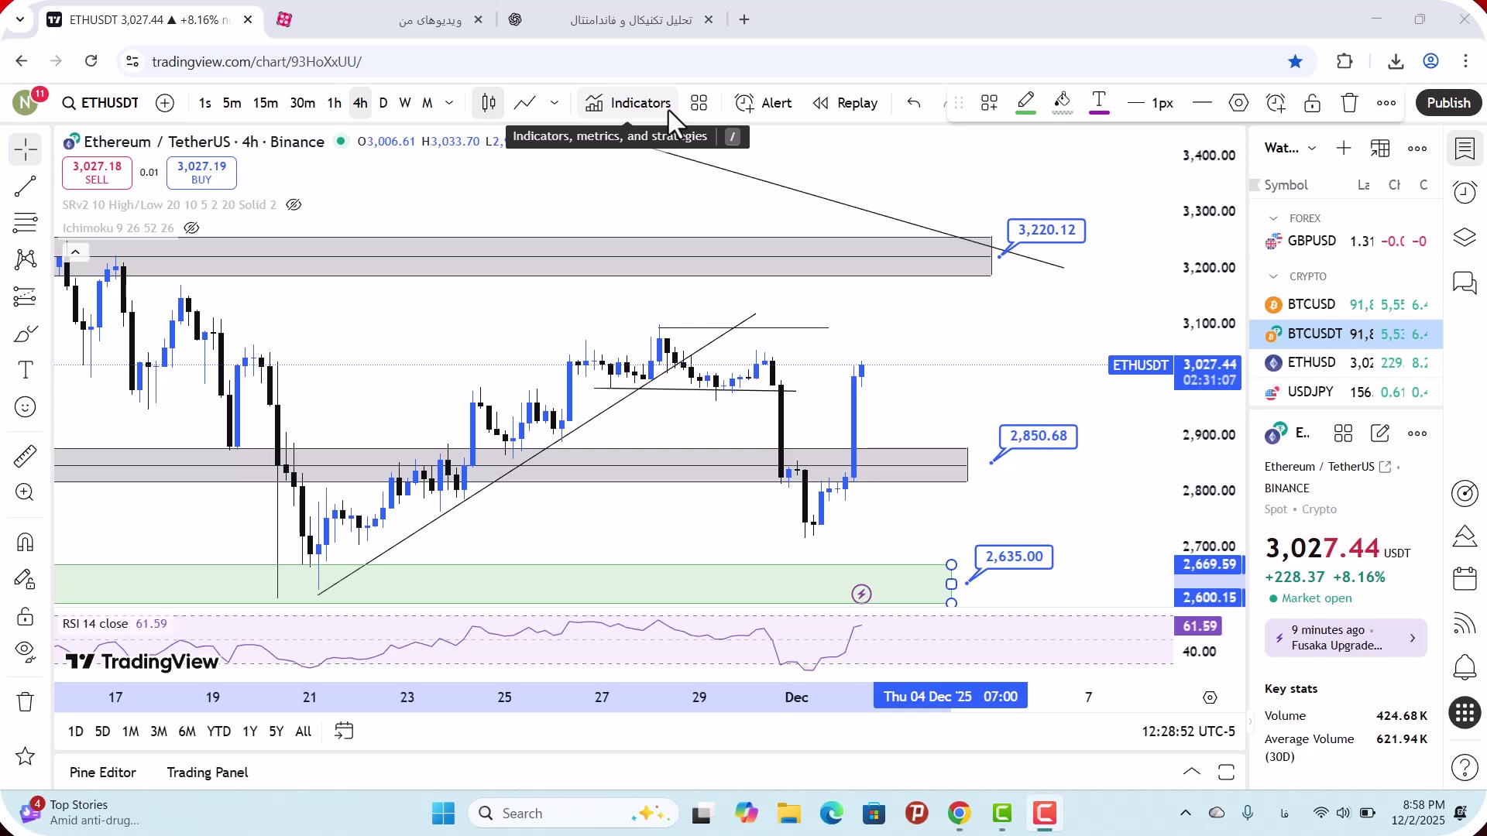The image size is (1487, 836).
Task: Select BTCUSD in the watchlist
Action: click(x=1346, y=305)
